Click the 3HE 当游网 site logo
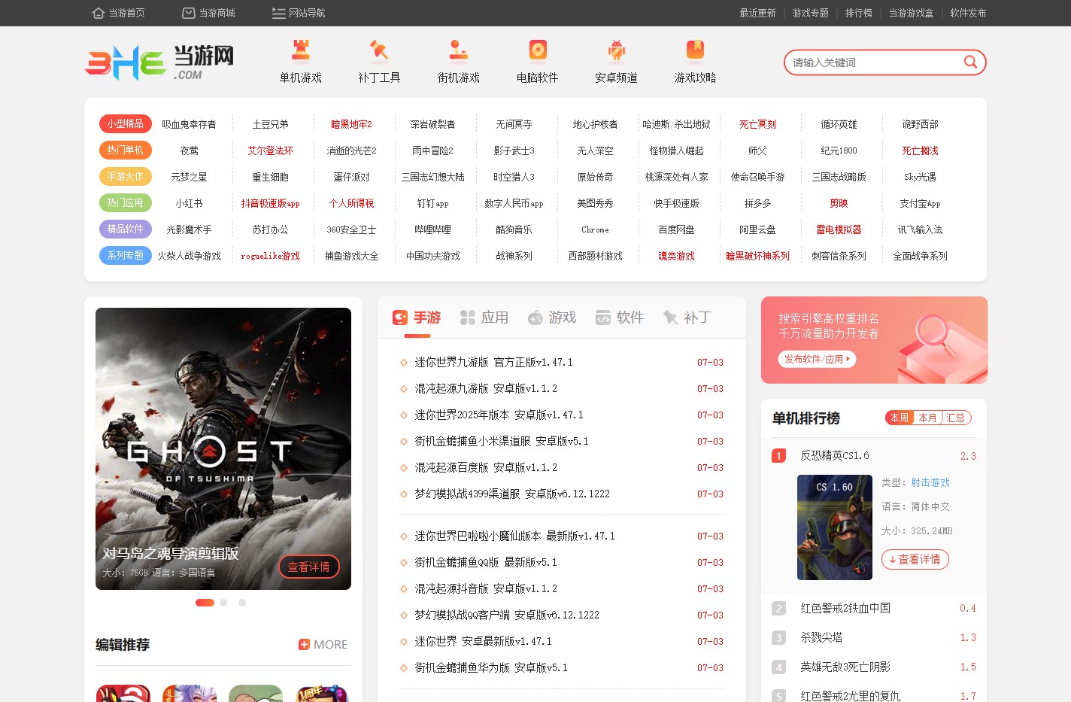This screenshot has width=1071, height=702. (x=159, y=62)
